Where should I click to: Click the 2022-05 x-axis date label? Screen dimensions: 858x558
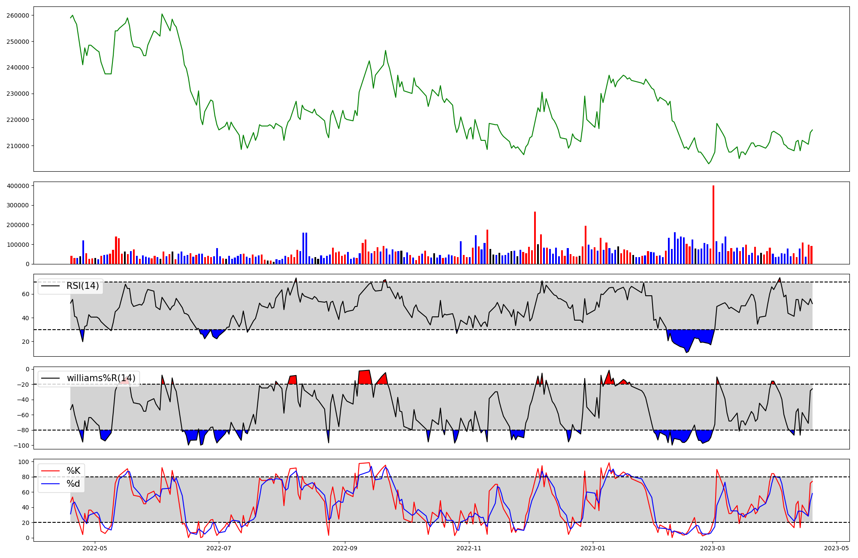tap(94, 548)
